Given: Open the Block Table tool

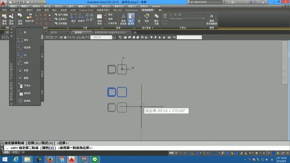Looking at the screenshot, I should tap(99, 19).
